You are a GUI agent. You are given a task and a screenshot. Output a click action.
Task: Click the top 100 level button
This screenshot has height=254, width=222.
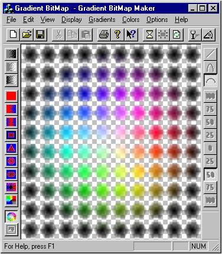coord(210,96)
